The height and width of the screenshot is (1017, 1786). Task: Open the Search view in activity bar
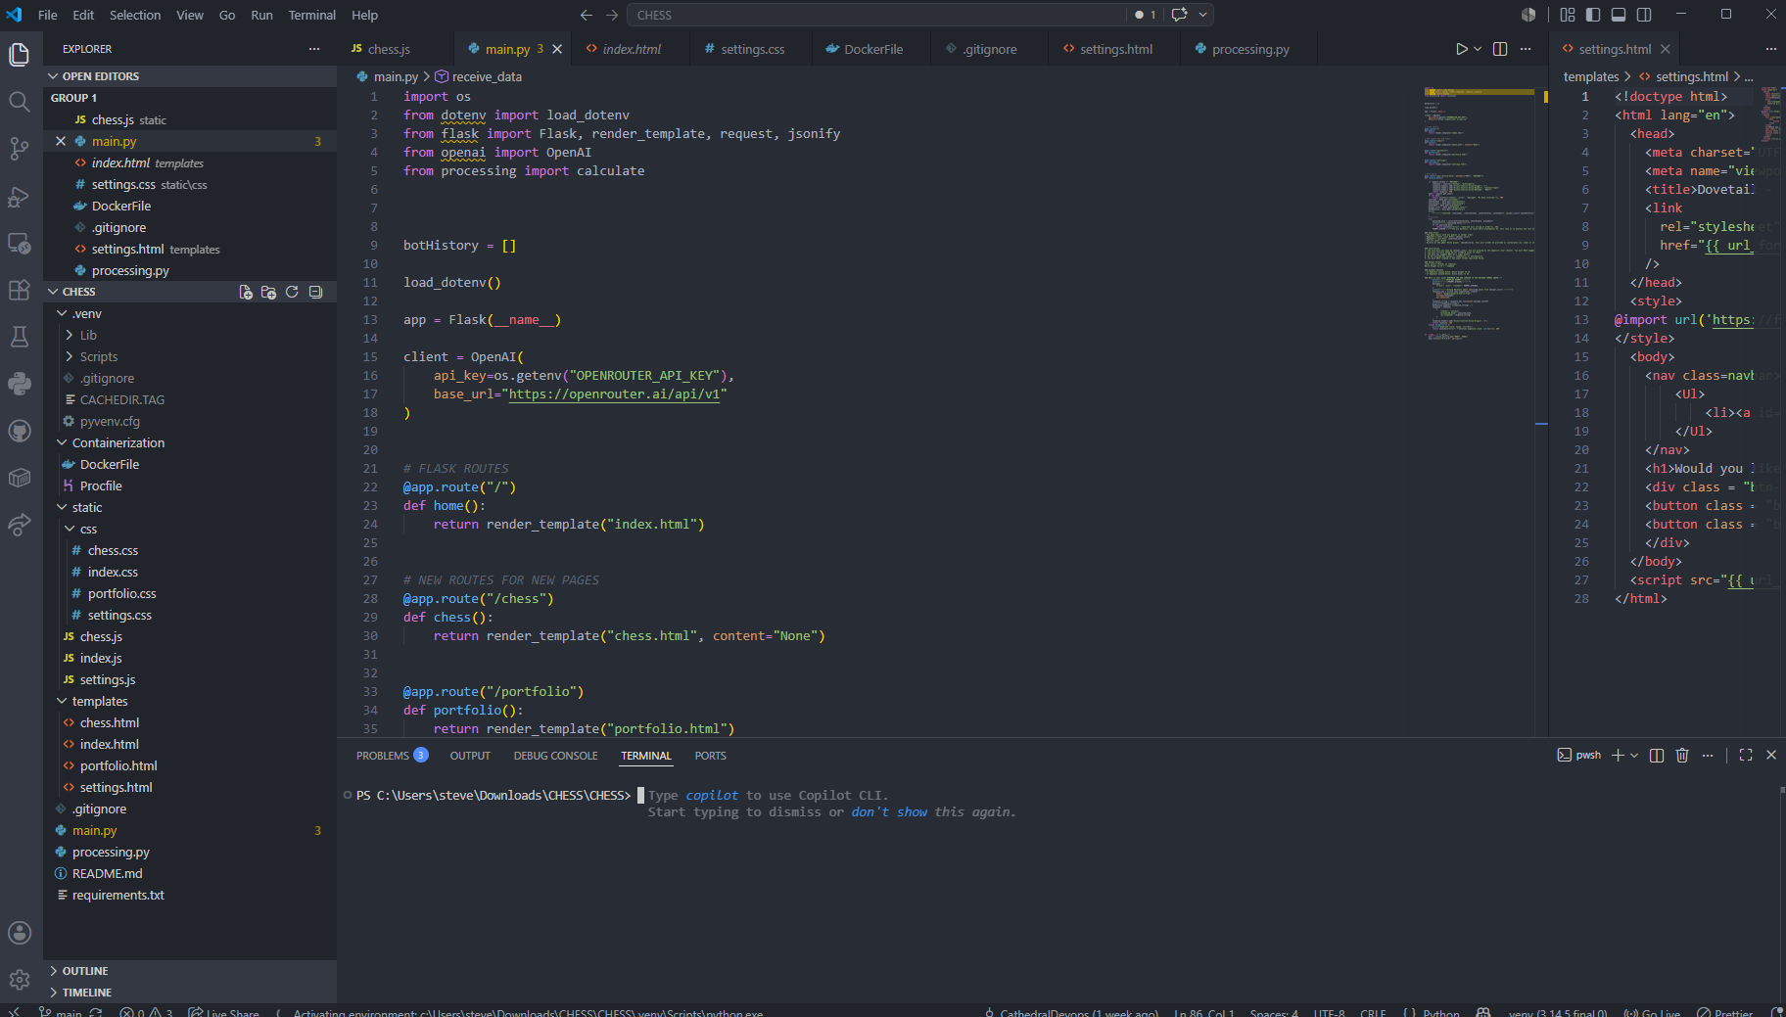pos(19,101)
